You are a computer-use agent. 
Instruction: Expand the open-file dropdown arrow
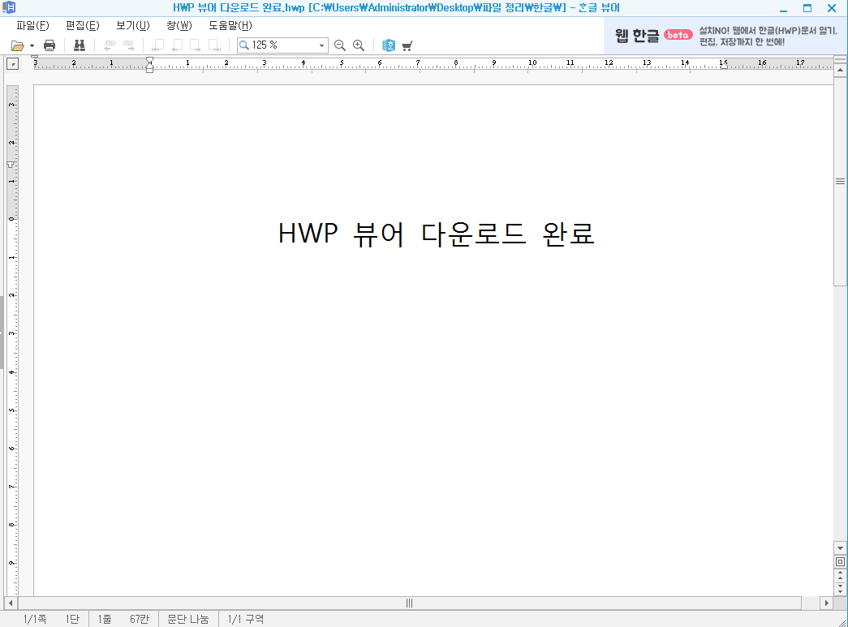[32, 46]
